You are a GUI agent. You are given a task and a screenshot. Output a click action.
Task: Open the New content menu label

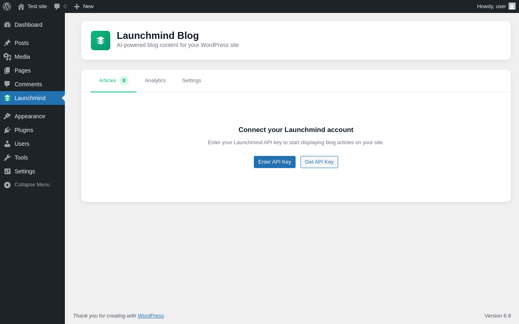[x=88, y=6]
